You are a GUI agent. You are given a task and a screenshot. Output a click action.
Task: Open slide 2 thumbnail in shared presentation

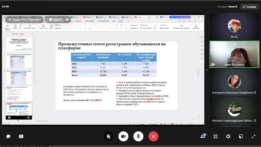coord(19,61)
